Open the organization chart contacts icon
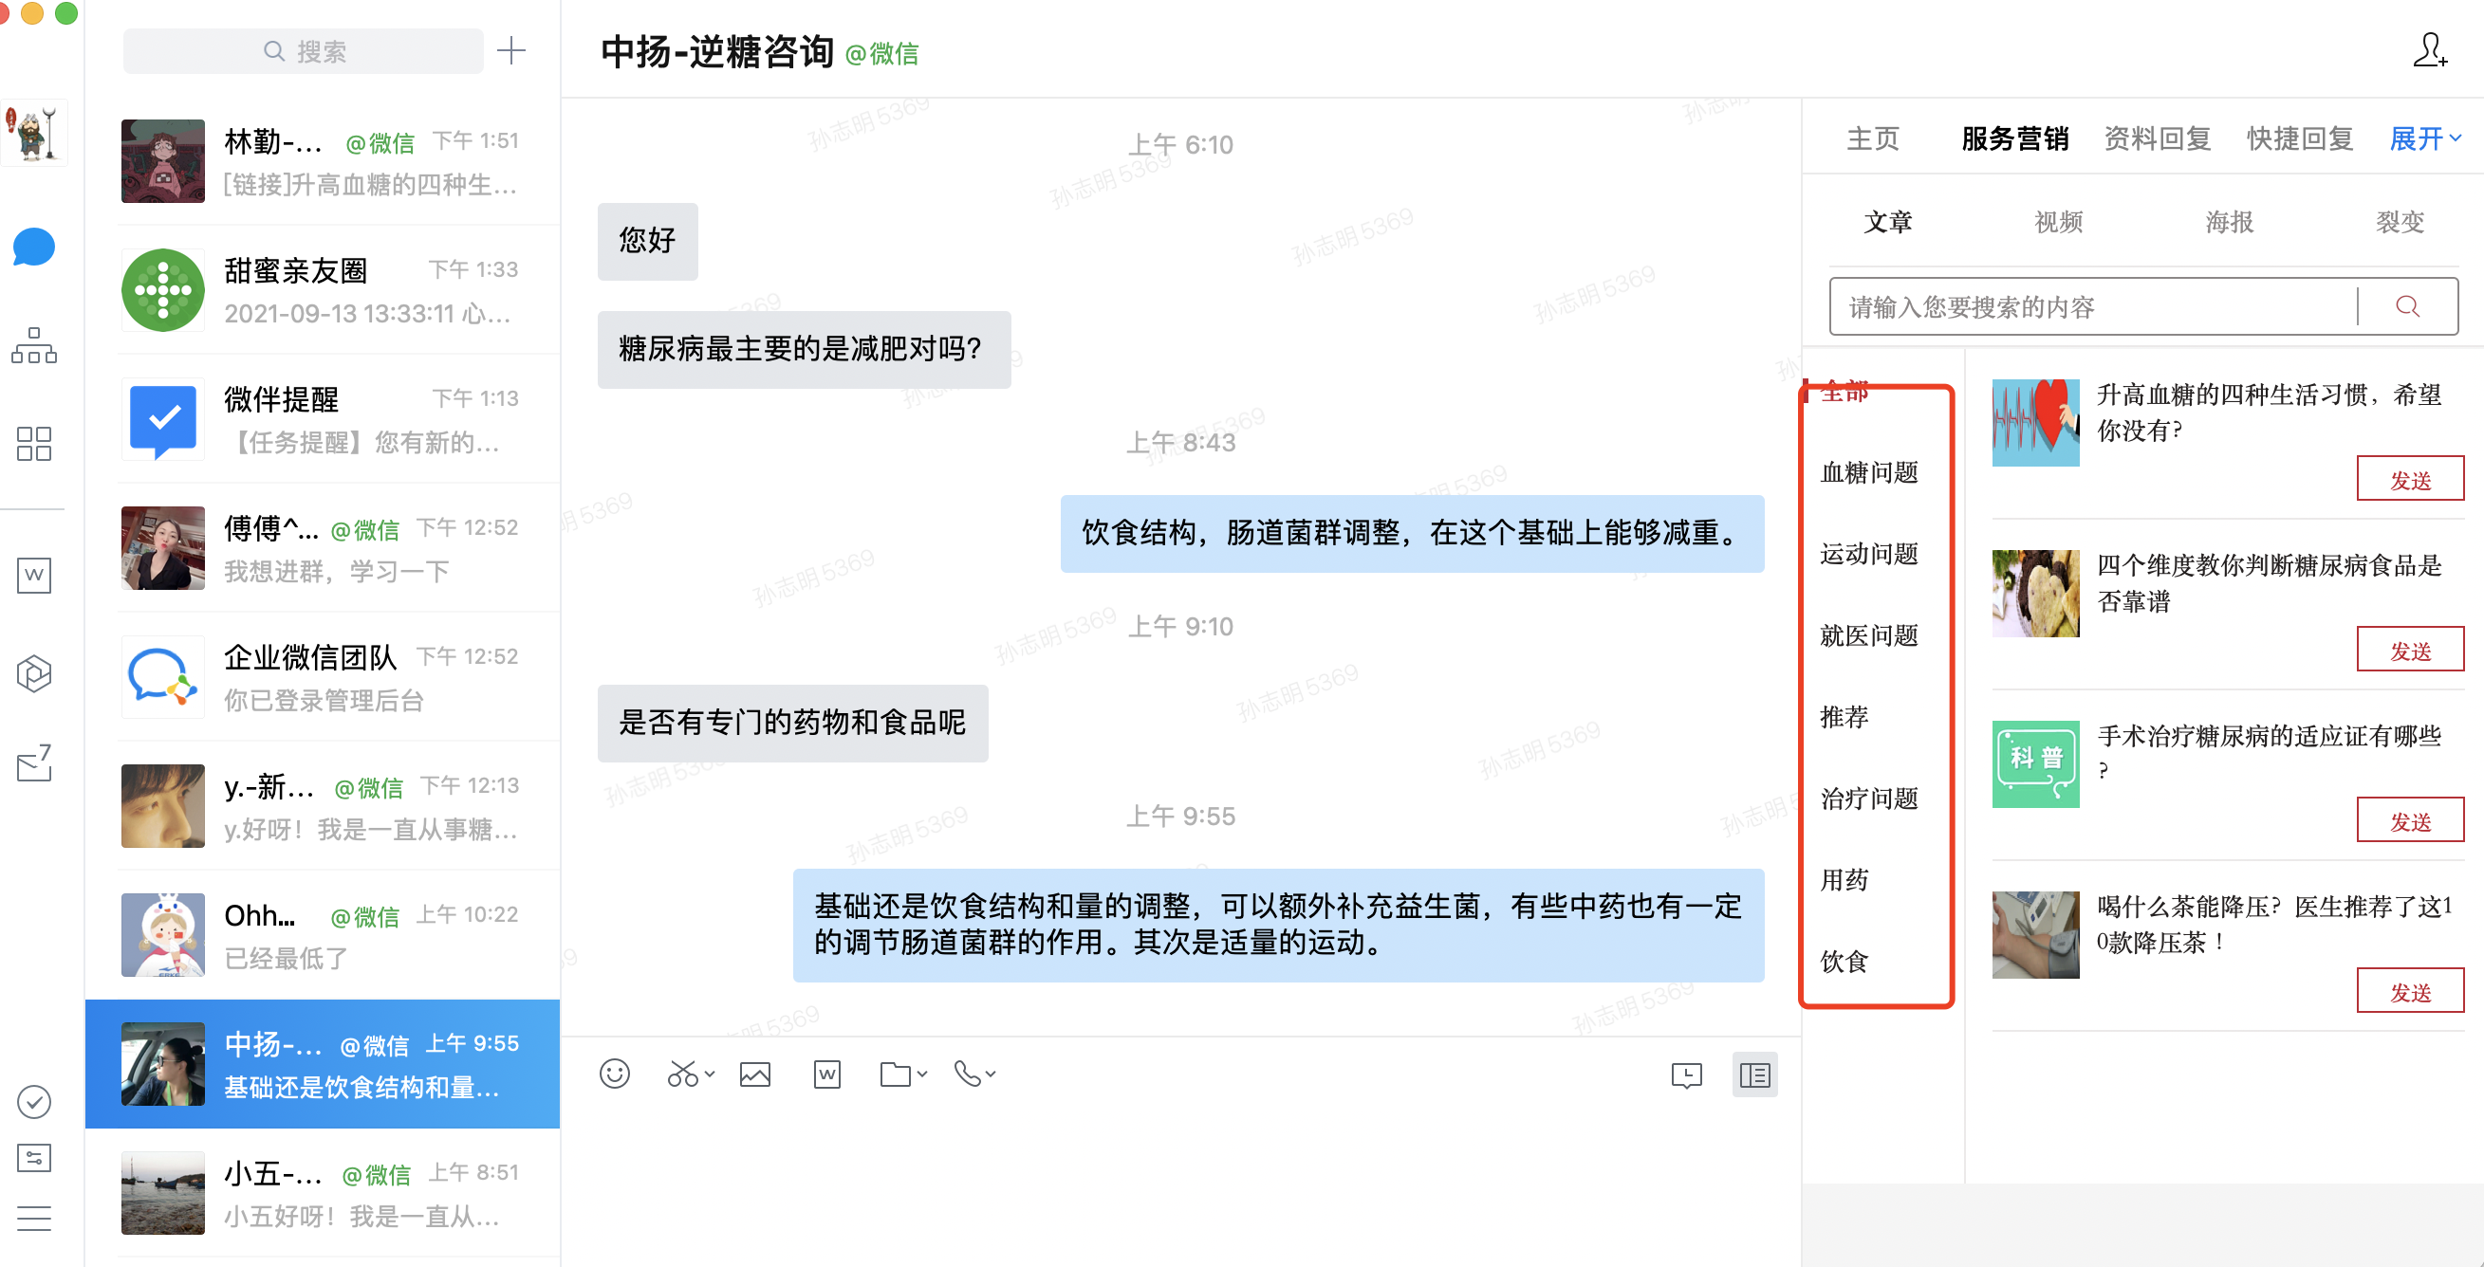Image resolution: width=2484 pixels, height=1267 pixels. [x=34, y=345]
